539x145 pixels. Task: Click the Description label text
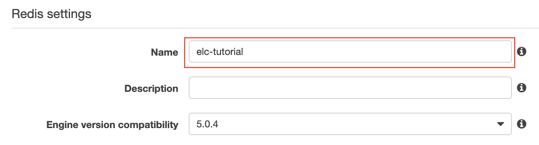151,89
